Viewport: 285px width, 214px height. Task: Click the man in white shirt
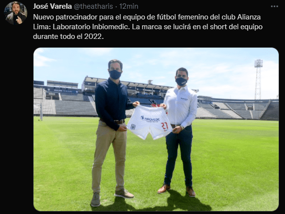[179, 132]
